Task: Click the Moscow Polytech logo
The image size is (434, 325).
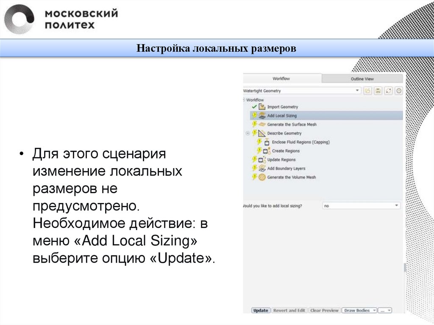Action: point(19,19)
